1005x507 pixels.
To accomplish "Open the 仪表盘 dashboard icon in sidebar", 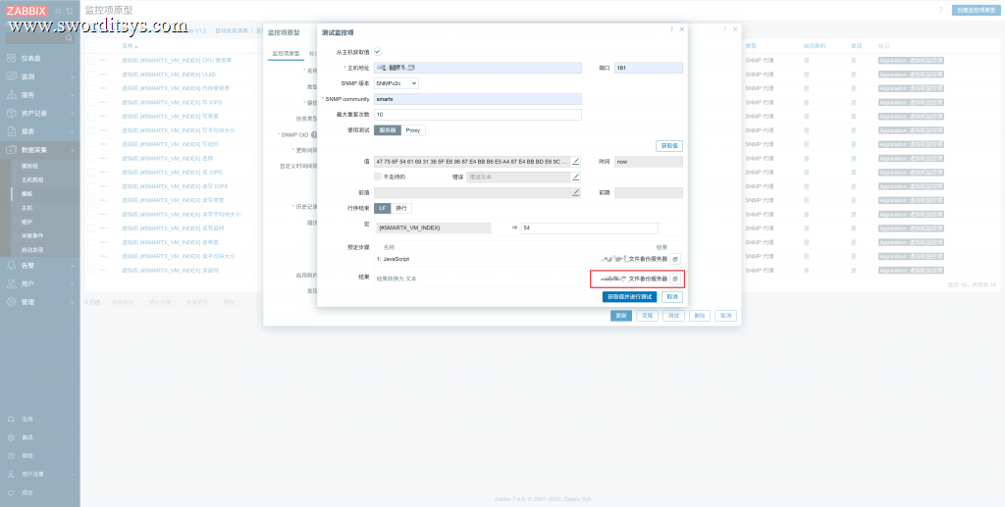I will pyautogui.click(x=12, y=58).
